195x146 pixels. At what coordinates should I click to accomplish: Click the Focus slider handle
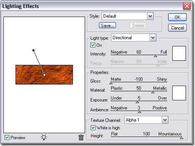click(x=158, y=65)
